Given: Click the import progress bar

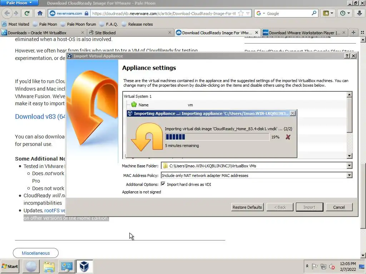Looking at the screenshot, I should click(x=217, y=137).
